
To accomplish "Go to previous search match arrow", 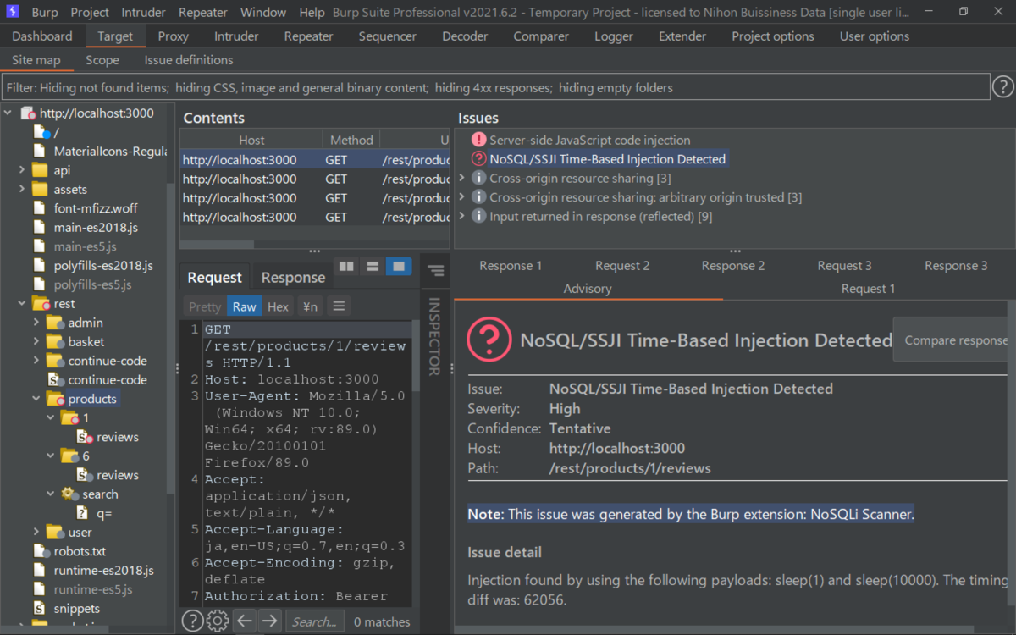I will pos(245,621).
